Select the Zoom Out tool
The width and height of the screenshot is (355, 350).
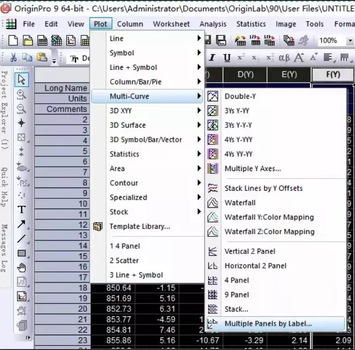(22, 109)
